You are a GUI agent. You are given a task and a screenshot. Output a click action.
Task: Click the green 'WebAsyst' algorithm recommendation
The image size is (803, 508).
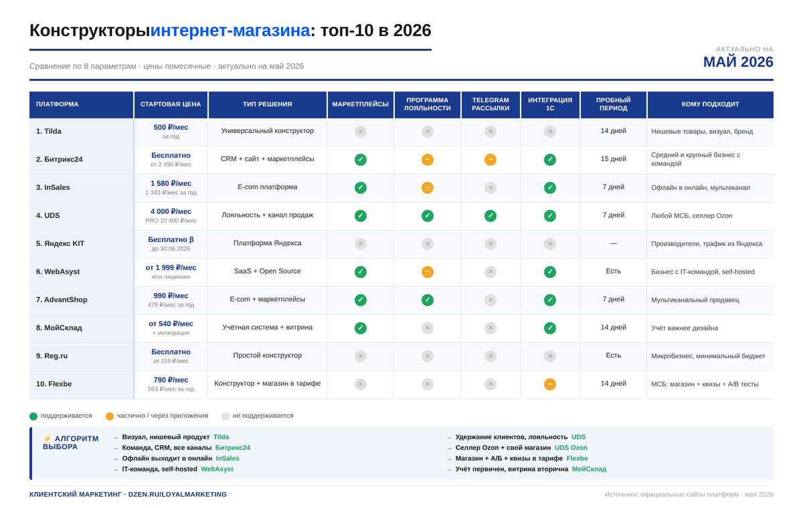[217, 469]
